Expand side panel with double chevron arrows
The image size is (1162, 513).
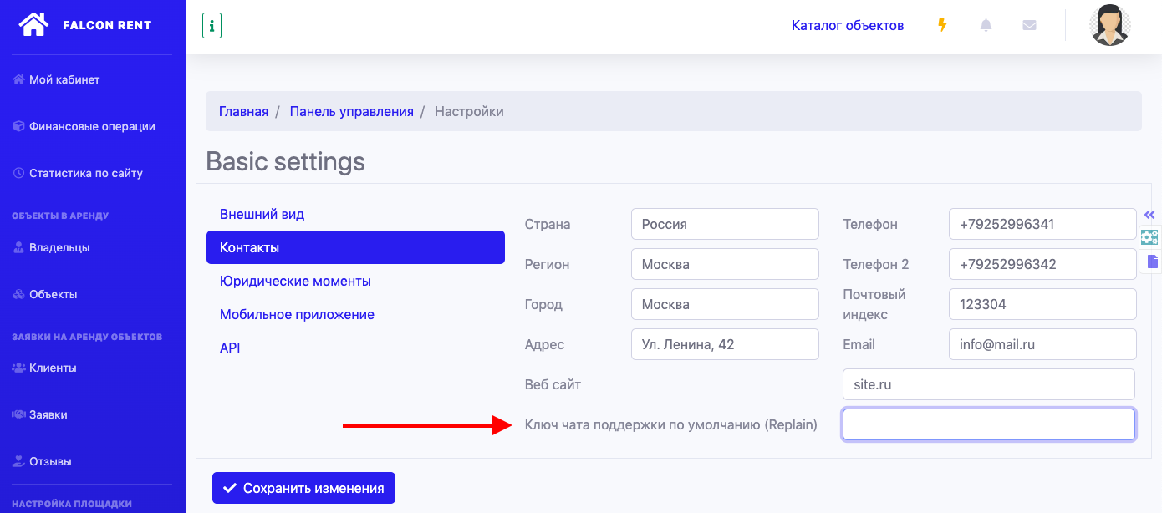tap(1149, 215)
